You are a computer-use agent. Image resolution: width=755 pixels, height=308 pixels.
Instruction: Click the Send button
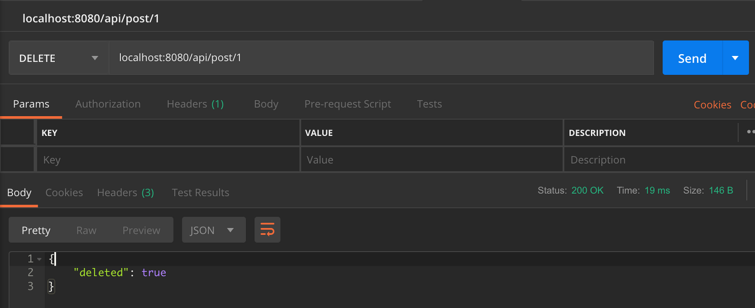pos(692,58)
